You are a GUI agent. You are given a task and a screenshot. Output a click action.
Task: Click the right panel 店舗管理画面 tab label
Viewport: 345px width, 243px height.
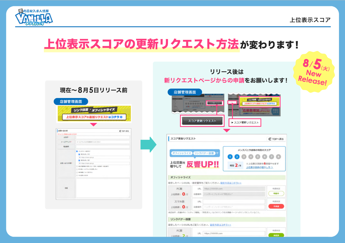tap(185, 92)
